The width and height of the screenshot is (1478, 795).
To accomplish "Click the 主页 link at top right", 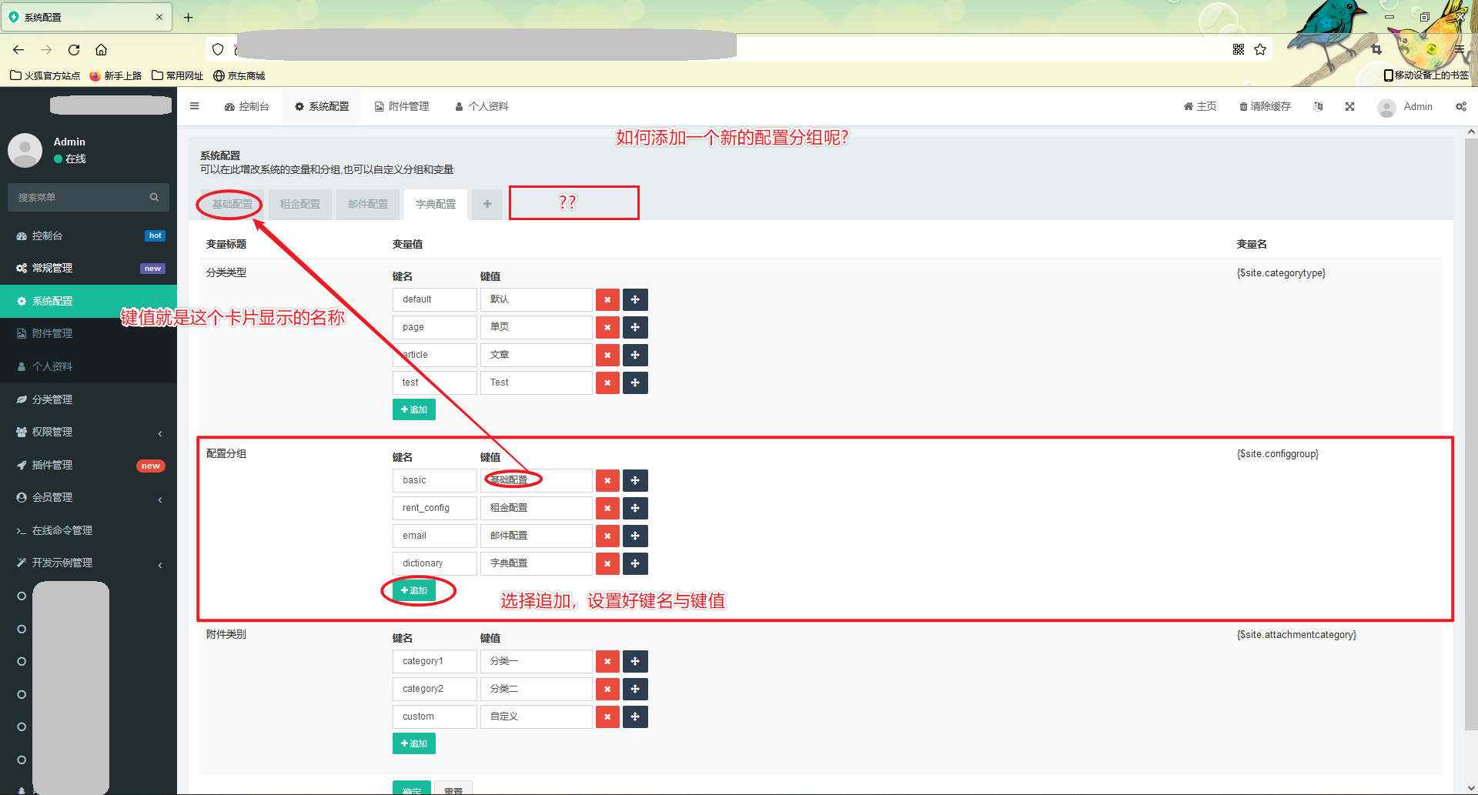I will (x=1199, y=106).
